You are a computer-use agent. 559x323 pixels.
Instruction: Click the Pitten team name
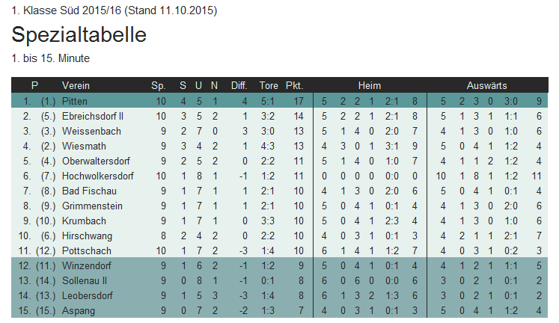(x=75, y=101)
